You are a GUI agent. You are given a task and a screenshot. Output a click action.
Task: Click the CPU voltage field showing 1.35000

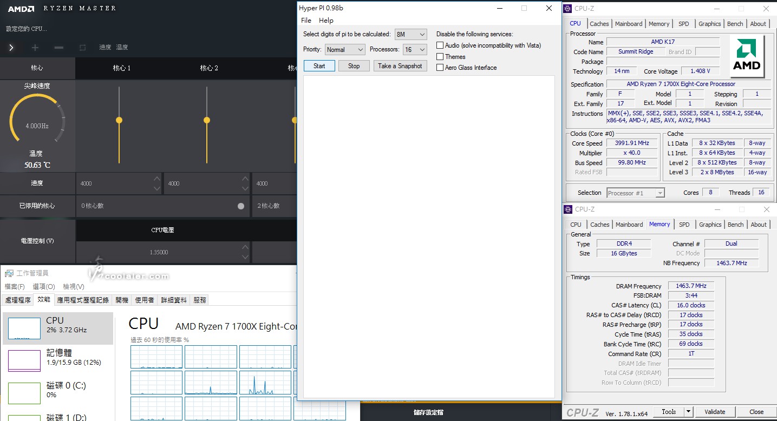pyautogui.click(x=163, y=252)
